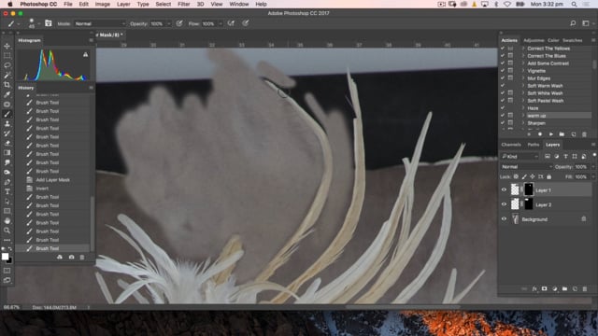598x336 pixels.
Task: Open the Filter menu
Action: tap(184, 4)
